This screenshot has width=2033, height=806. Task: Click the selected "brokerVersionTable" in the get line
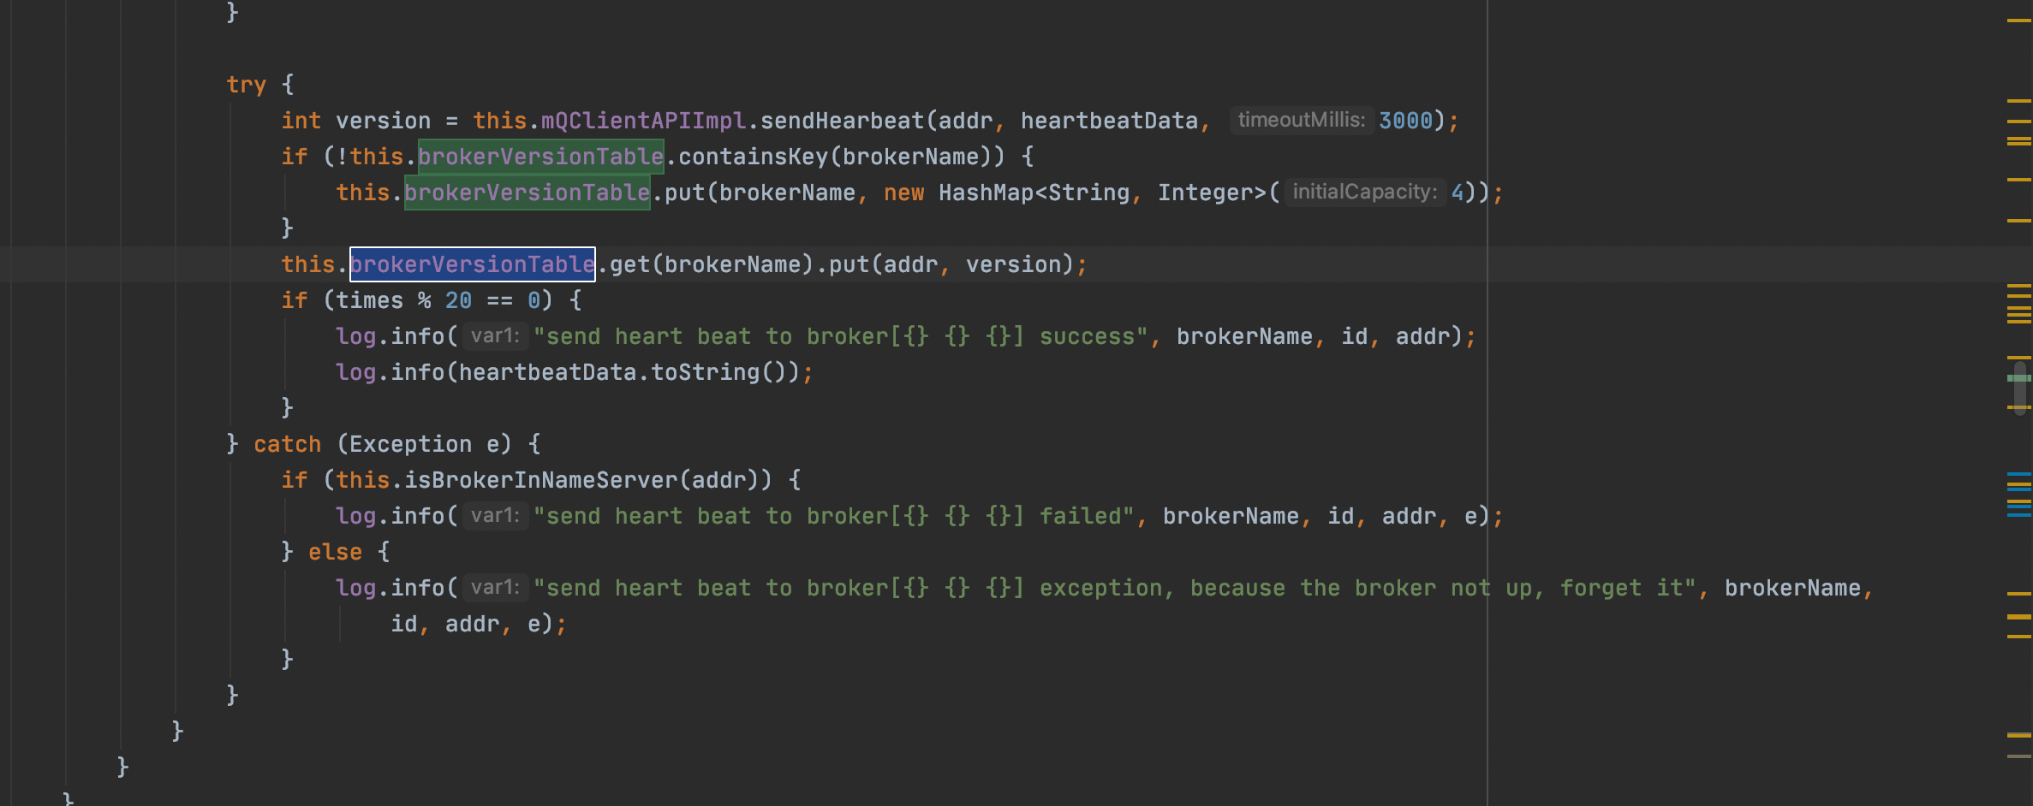pos(472,264)
